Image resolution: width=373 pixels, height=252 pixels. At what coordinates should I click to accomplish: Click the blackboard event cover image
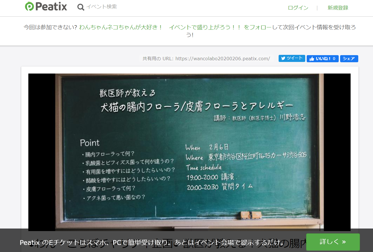coord(189,152)
